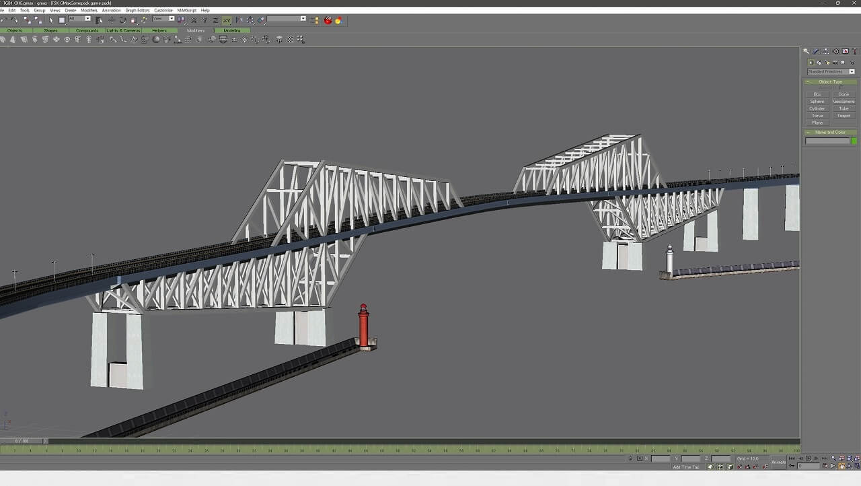Click the Select Object arrow tool

(51, 20)
